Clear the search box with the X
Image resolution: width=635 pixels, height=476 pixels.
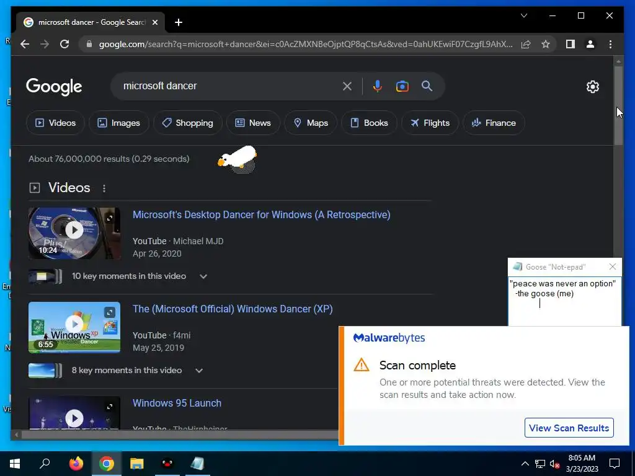click(x=347, y=86)
